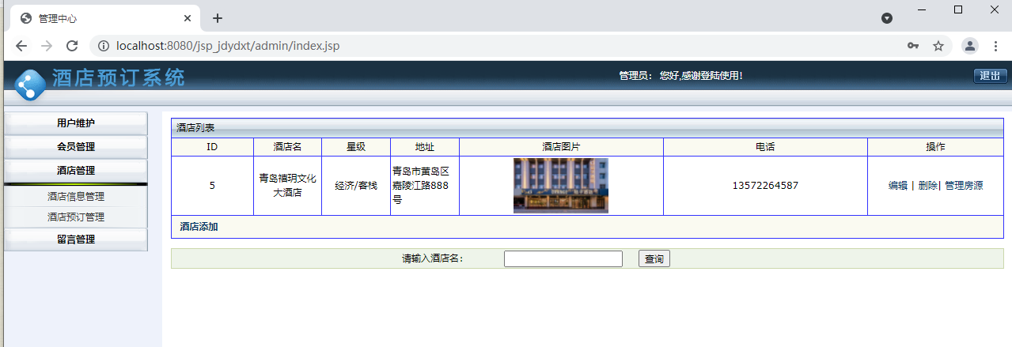Click 删除 link for hotel row

click(x=927, y=186)
